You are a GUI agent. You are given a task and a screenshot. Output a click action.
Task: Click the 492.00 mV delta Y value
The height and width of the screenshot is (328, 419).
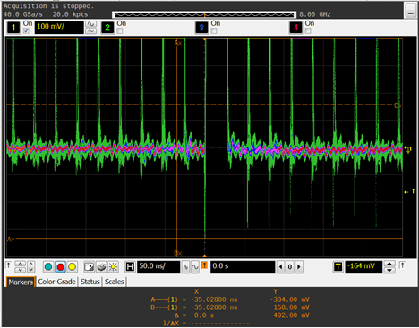pyautogui.click(x=291, y=315)
